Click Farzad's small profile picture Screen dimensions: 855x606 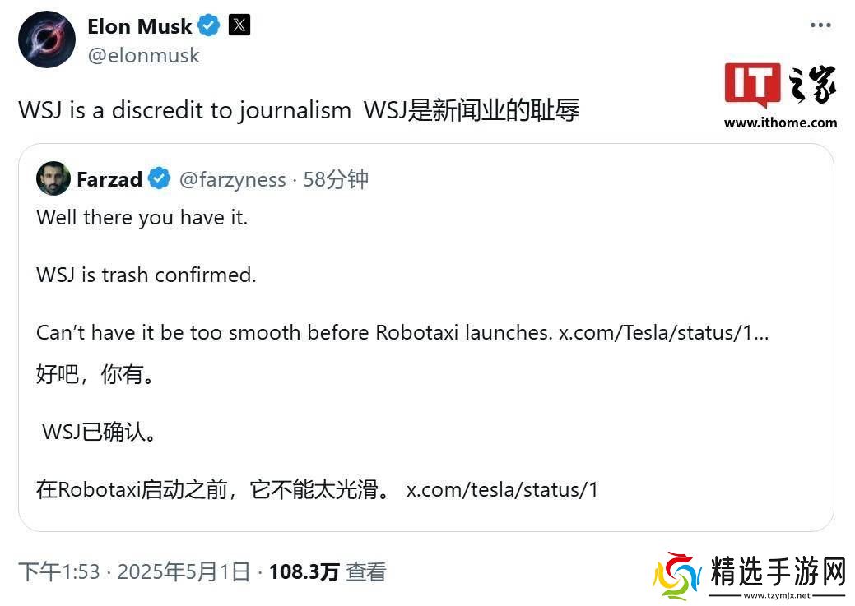click(x=53, y=178)
